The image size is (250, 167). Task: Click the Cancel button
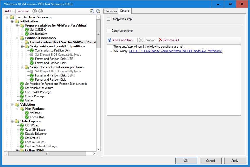point(210,160)
